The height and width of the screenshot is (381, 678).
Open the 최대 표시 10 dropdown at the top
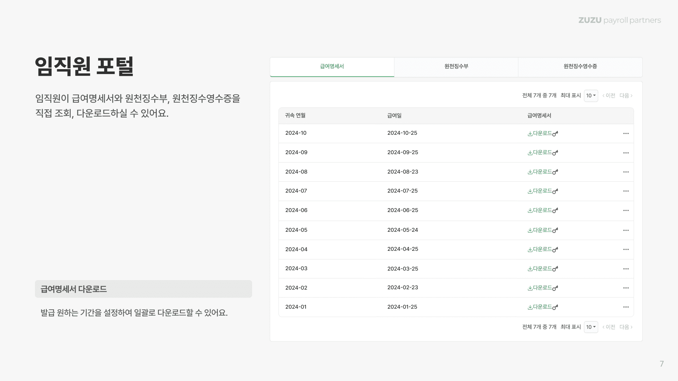[591, 96]
